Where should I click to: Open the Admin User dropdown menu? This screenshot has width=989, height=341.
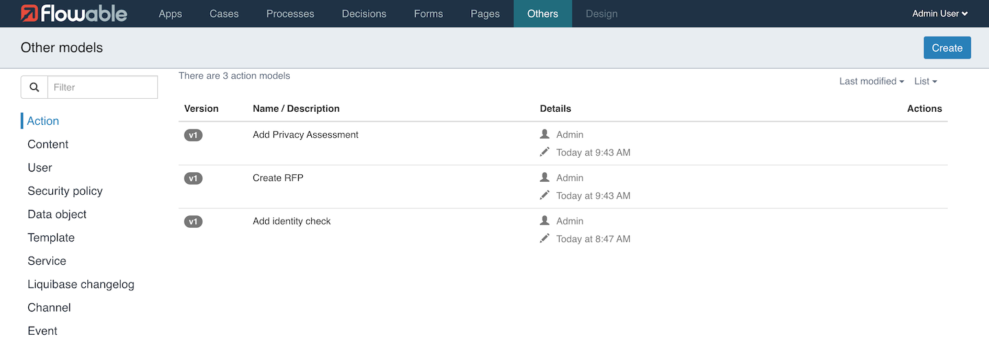point(940,14)
